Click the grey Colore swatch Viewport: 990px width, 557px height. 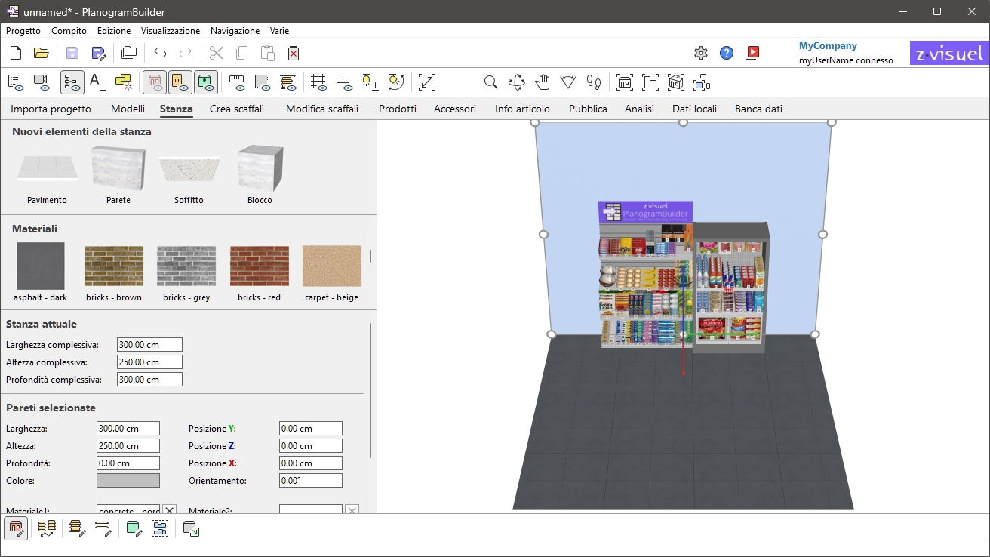pyautogui.click(x=128, y=480)
